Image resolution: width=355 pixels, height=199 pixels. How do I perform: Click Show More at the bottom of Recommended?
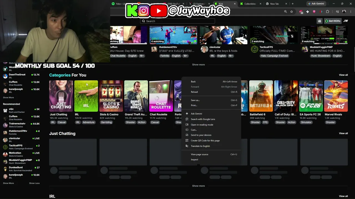[8, 183]
